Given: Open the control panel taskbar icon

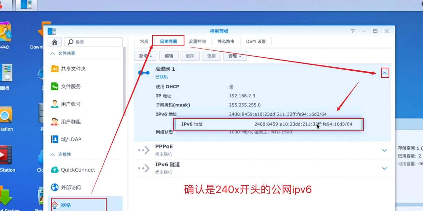Looking at the screenshot, I should tap(26, 5).
